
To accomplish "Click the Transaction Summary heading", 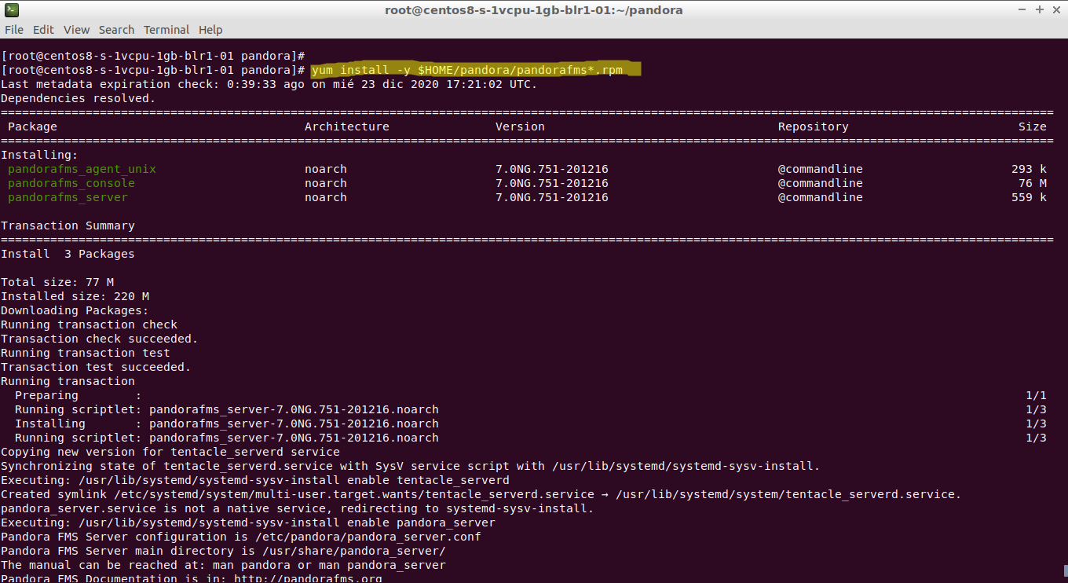I will 68,225.
